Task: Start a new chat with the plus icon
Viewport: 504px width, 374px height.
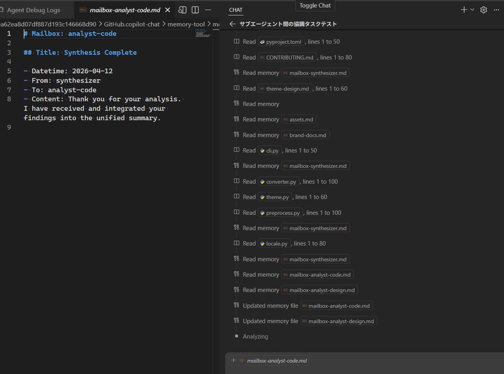Action: (x=464, y=9)
